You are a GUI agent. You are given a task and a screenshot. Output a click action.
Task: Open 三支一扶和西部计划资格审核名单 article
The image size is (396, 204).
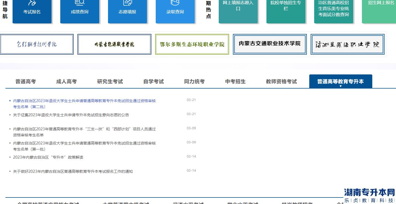tap(85, 132)
